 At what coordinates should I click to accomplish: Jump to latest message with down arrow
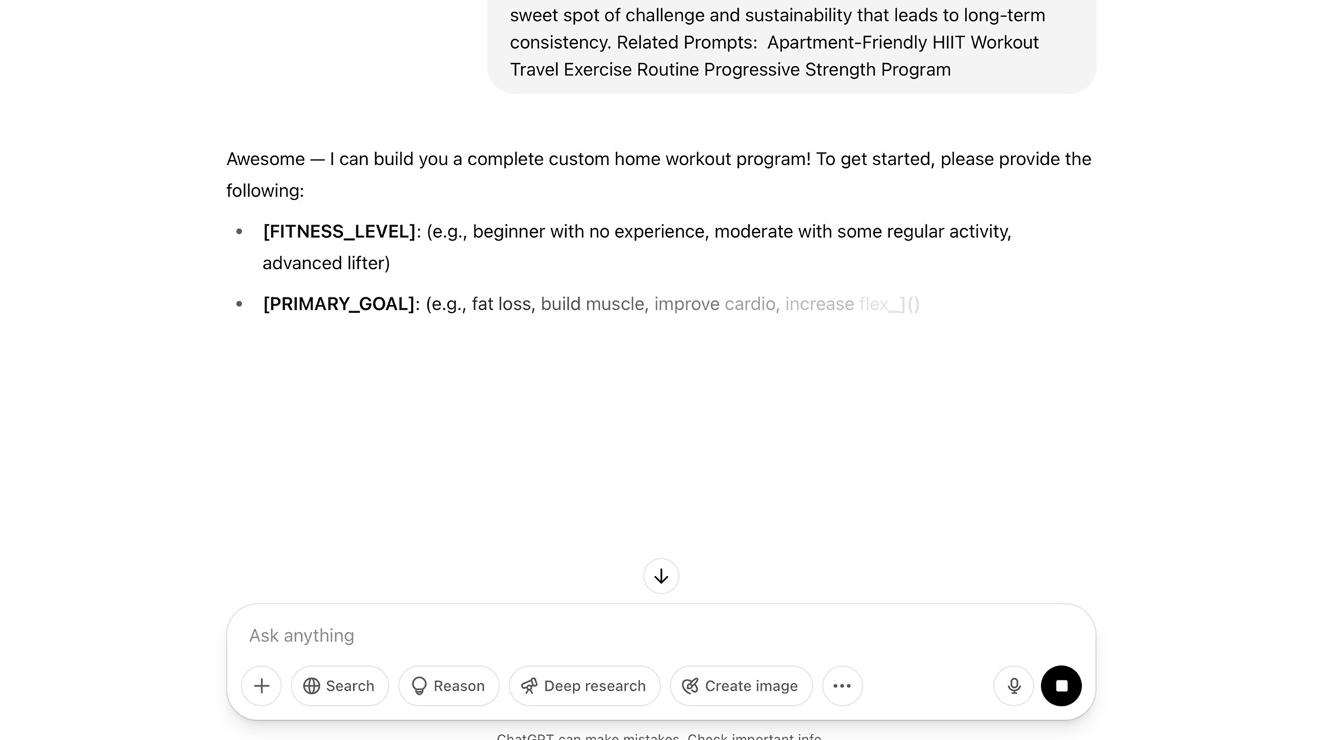[x=661, y=576]
